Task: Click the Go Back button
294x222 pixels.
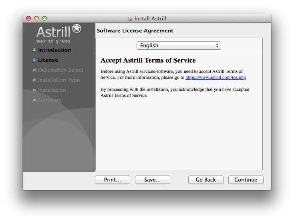Action: (206, 180)
